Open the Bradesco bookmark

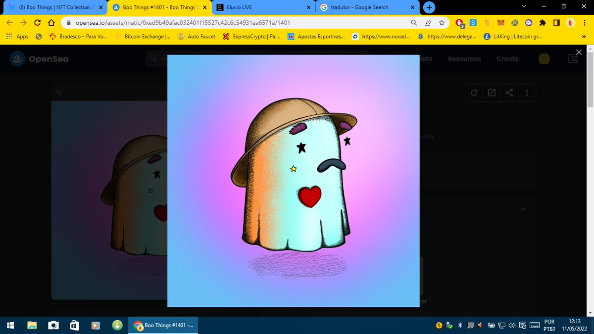[x=78, y=37]
